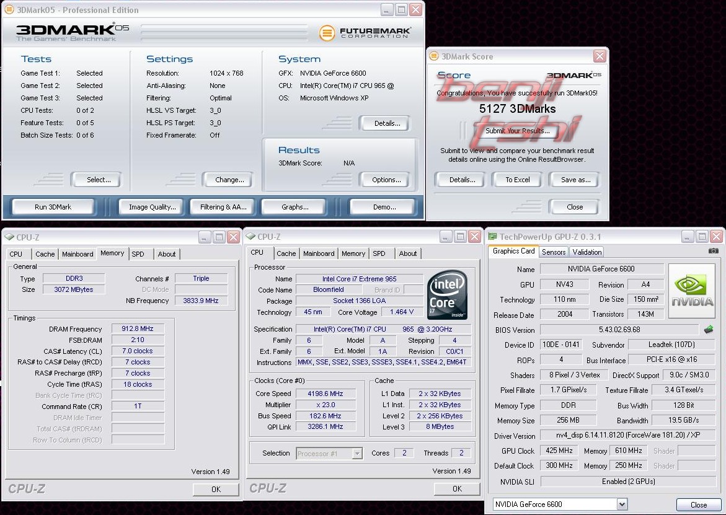Viewport: 726px width, 515px height.
Task: Open the Cache tab in CPU-Z processor window
Action: (x=286, y=253)
